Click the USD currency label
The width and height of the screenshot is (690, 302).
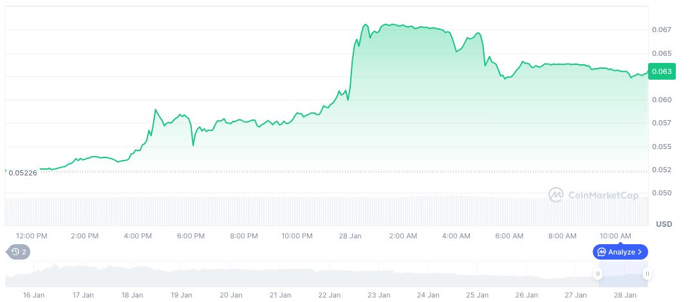click(x=664, y=224)
